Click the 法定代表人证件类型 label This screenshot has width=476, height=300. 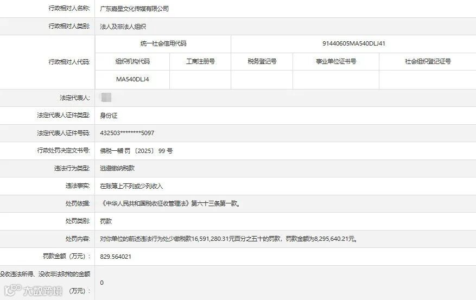[64, 115]
